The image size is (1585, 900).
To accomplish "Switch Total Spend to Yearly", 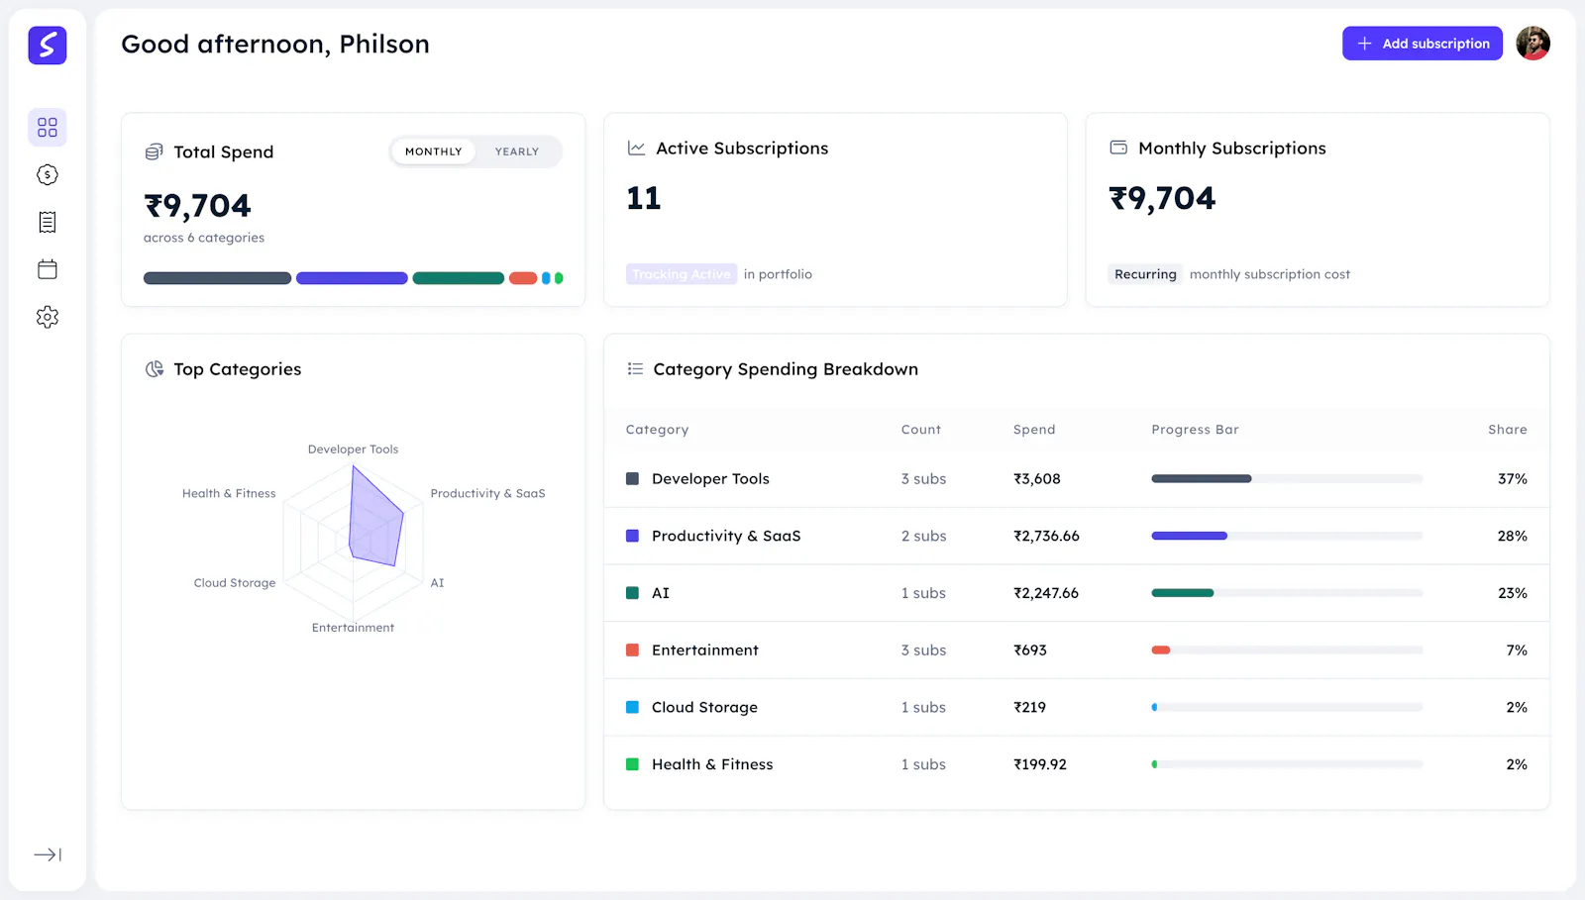I will tap(517, 151).
